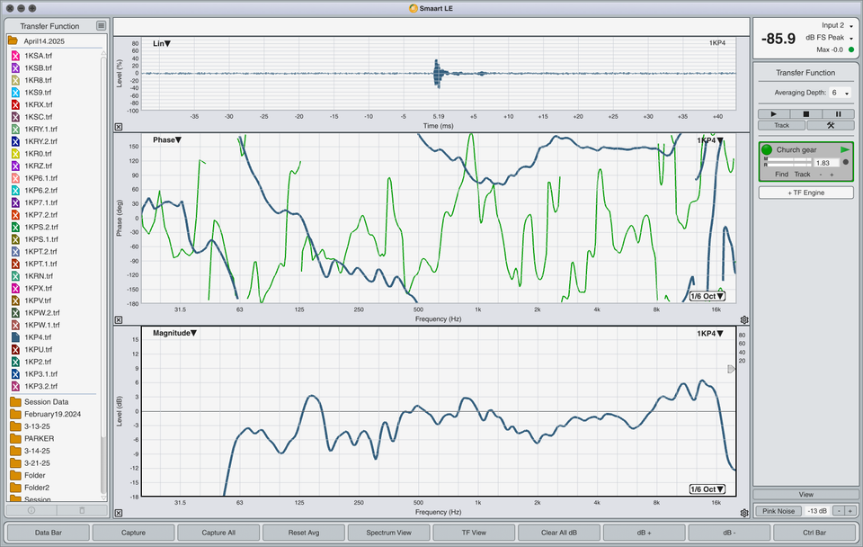Click the Capture All button
The height and width of the screenshot is (547, 863).
pos(218,533)
